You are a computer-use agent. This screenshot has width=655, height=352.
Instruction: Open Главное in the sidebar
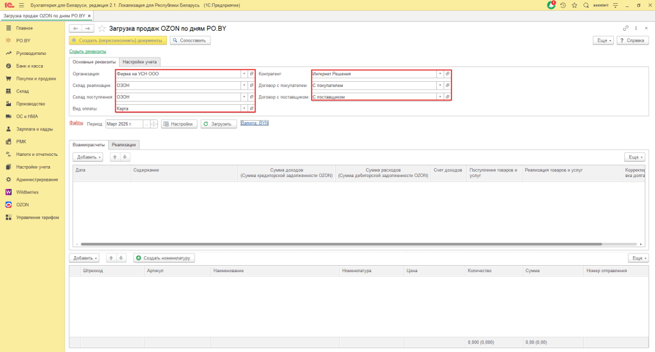pos(24,28)
